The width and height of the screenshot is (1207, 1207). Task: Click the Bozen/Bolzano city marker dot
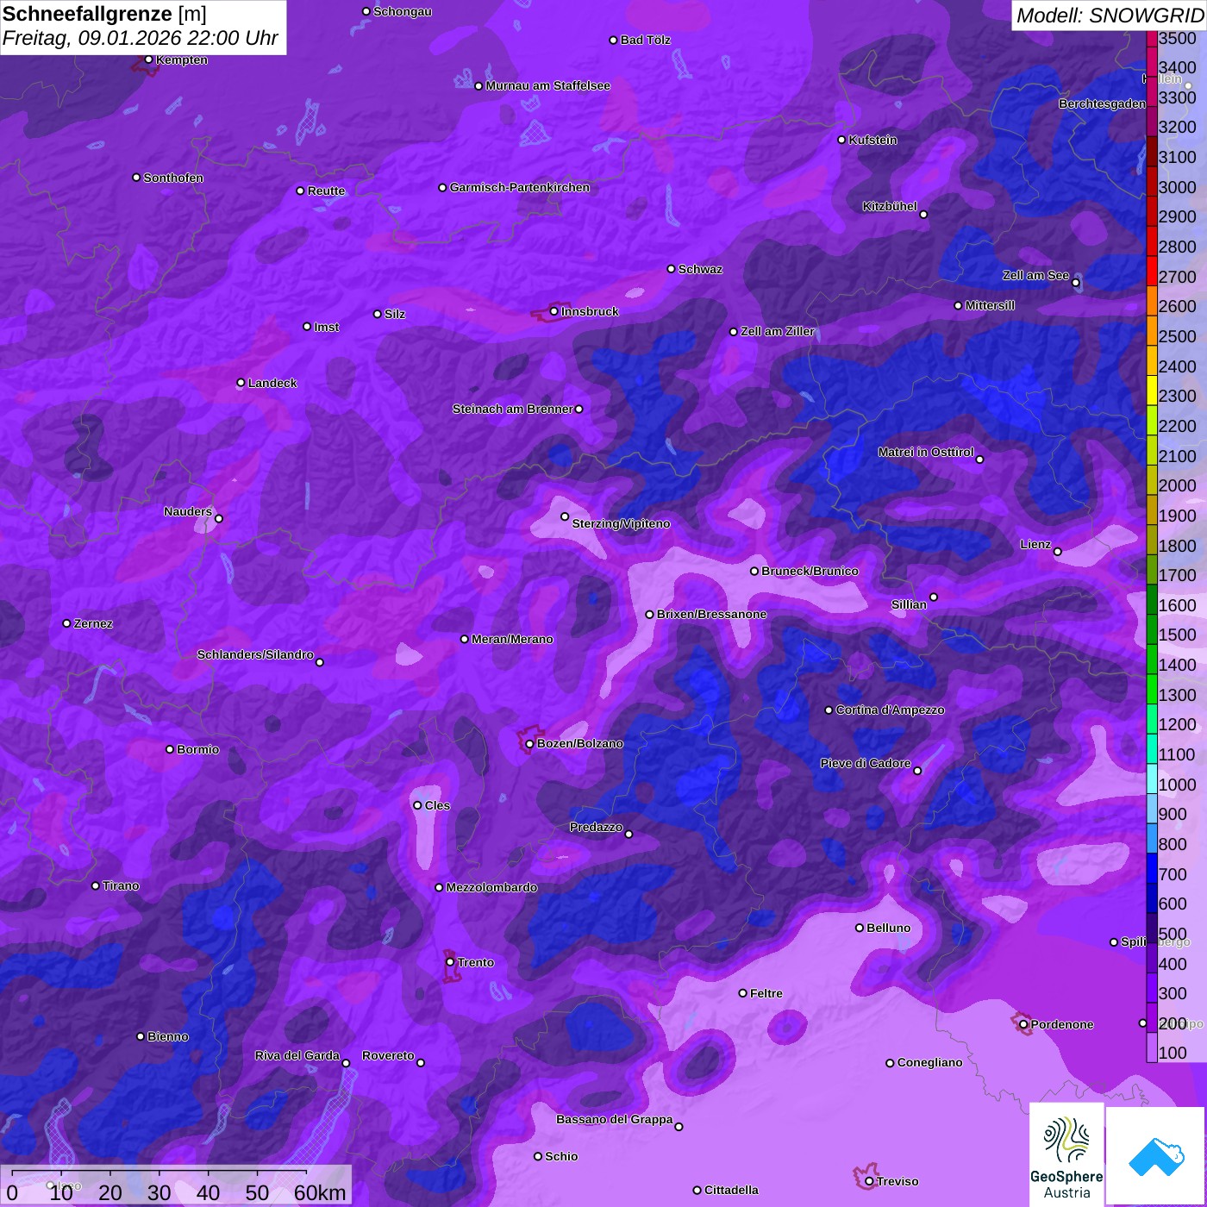[x=530, y=744]
